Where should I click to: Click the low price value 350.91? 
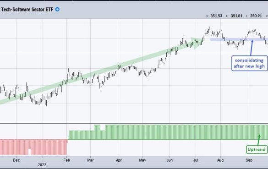pyautogui.click(x=256, y=16)
